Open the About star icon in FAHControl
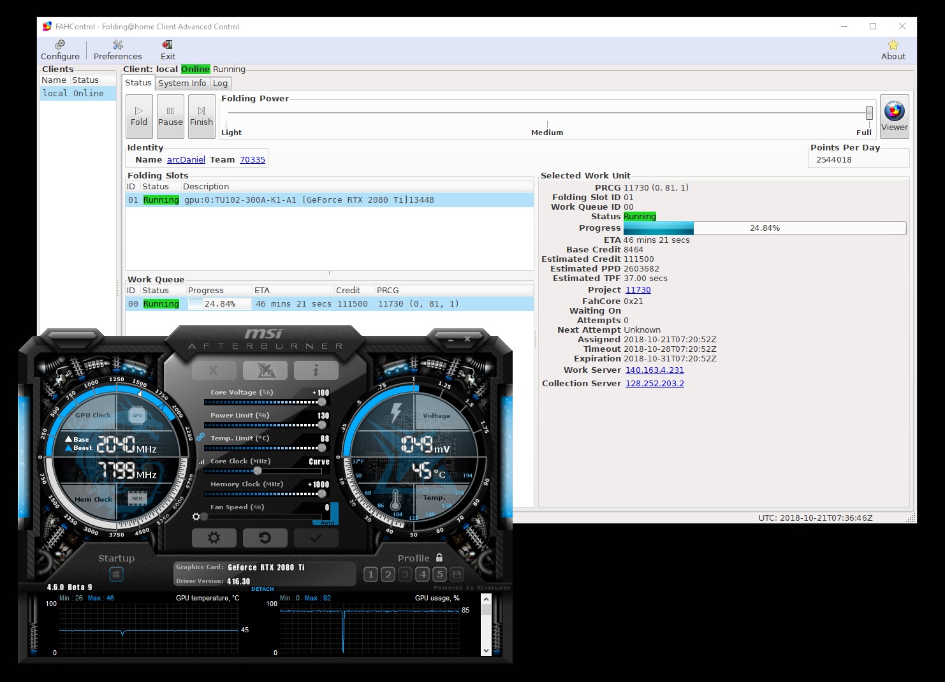The height and width of the screenshot is (682, 945). pos(893,50)
